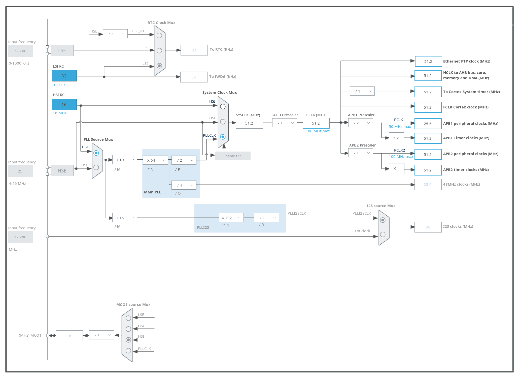Viewport: 520px width, 379px height.
Task: Select HSI in the System Clock Mux
Action: pyautogui.click(x=223, y=107)
